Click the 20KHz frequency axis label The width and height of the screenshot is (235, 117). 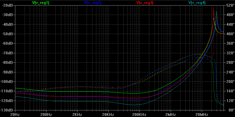[109, 115]
